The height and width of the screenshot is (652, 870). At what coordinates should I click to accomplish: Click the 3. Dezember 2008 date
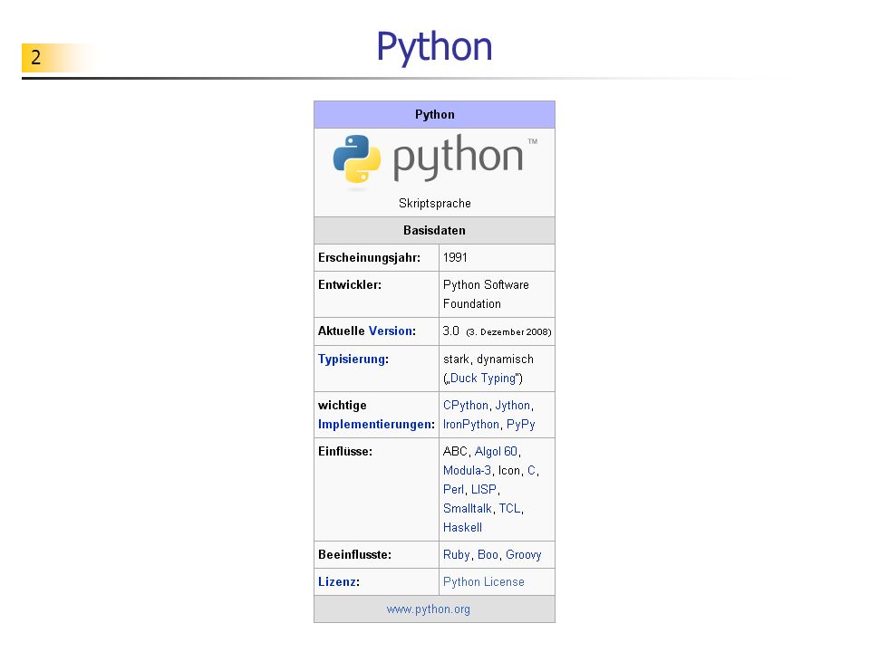point(508,332)
